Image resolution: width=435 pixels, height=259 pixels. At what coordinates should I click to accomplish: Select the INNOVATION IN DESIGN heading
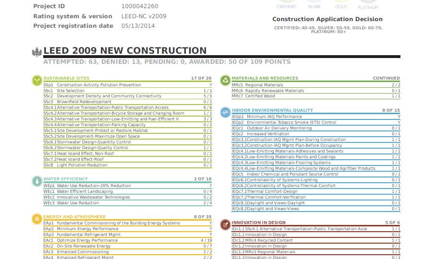pyautogui.click(x=259, y=223)
